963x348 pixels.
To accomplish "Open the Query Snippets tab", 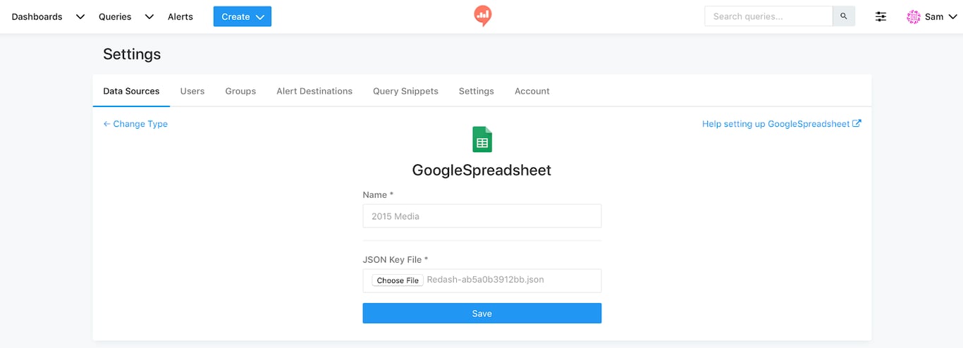I will pos(405,91).
